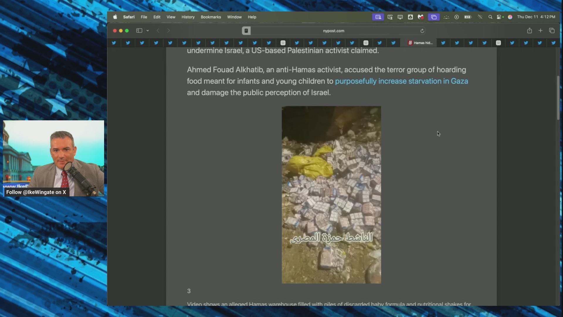Image resolution: width=563 pixels, height=317 pixels.
Task: Reload the page with the refresh icon
Action: (x=422, y=31)
